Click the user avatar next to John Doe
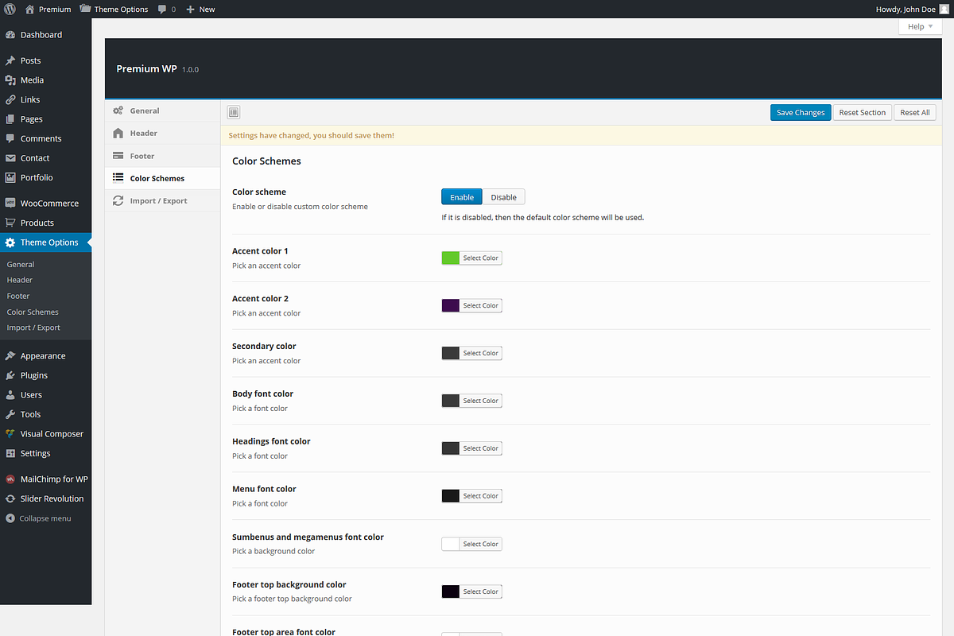Screen dimensions: 954x636 (943, 9)
